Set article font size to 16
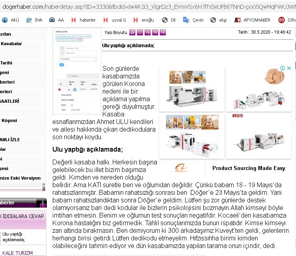 [x=155, y=32]
